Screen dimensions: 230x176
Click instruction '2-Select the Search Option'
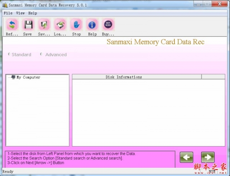[31, 158]
